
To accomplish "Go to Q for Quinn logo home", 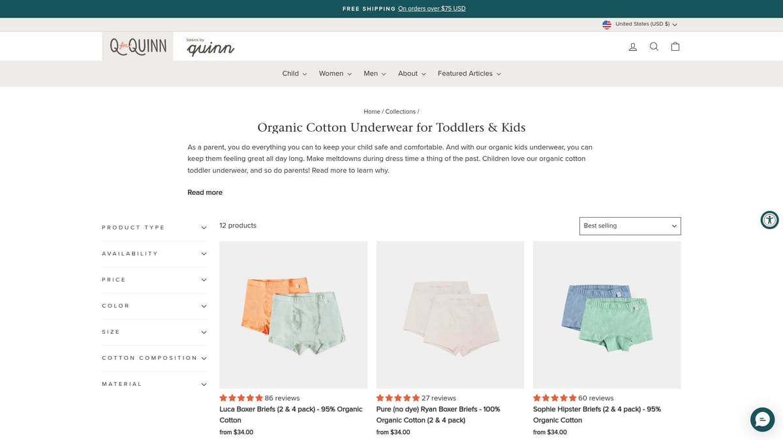I will coord(138,47).
